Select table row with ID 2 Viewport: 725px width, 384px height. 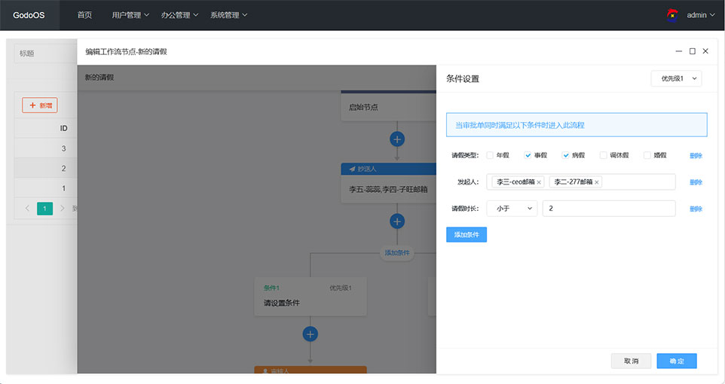pos(45,168)
